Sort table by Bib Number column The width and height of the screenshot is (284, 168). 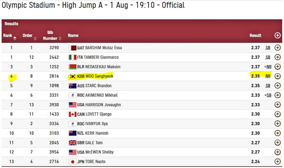52,35
